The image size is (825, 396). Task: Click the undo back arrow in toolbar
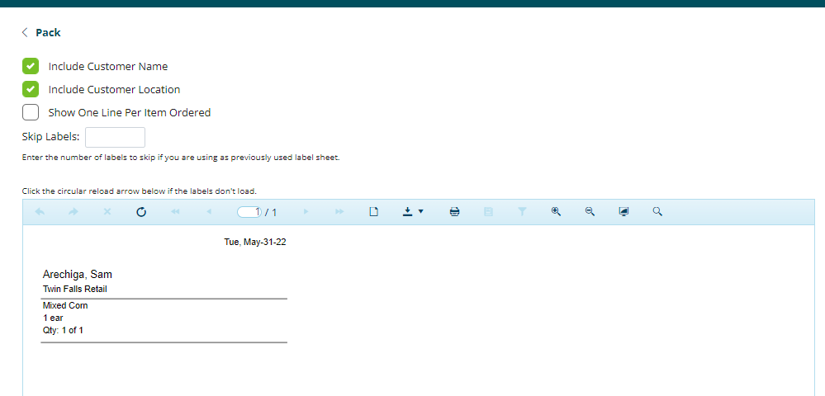click(40, 212)
